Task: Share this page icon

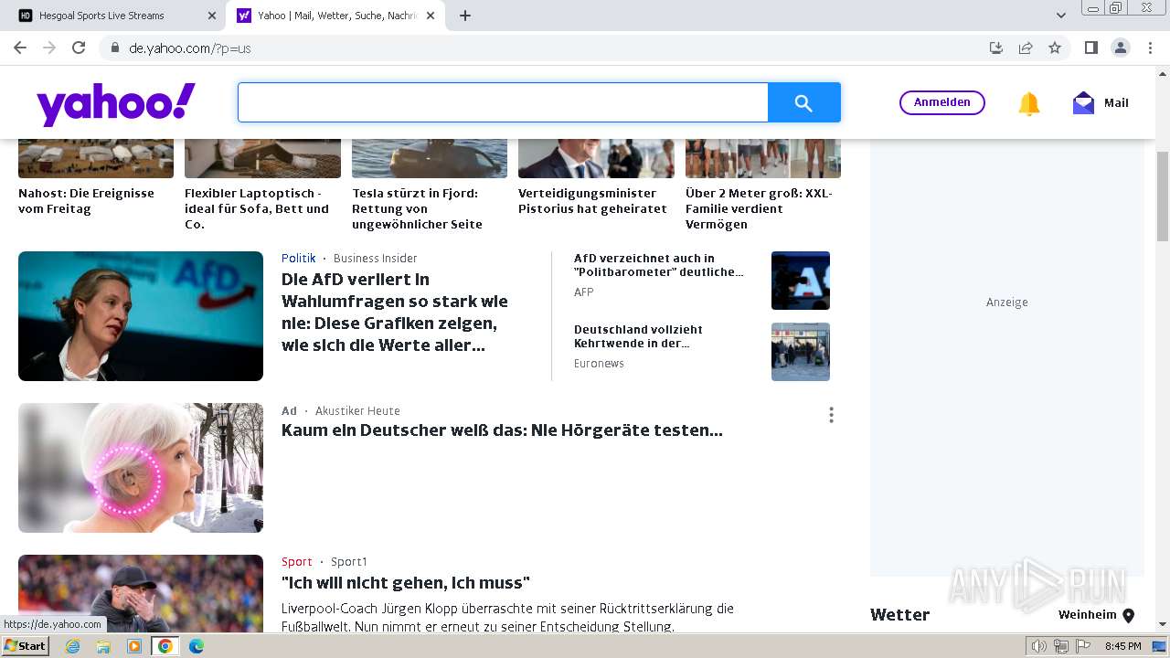Action: 1026,48
